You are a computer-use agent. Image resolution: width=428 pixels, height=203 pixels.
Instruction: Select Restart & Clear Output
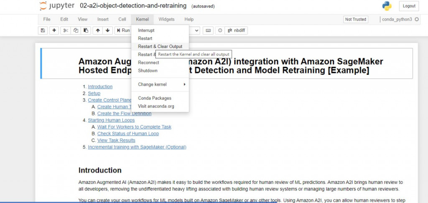160,46
